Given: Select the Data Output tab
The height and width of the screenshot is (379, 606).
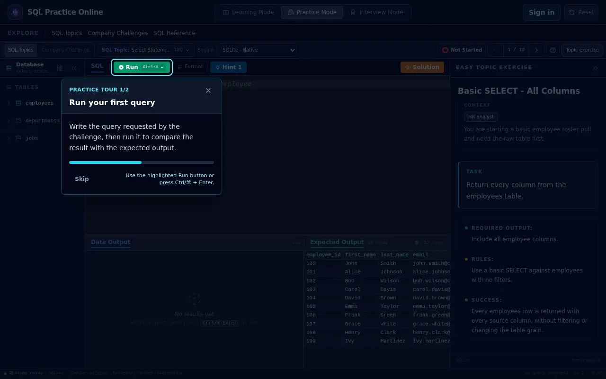Looking at the screenshot, I should coord(110,242).
